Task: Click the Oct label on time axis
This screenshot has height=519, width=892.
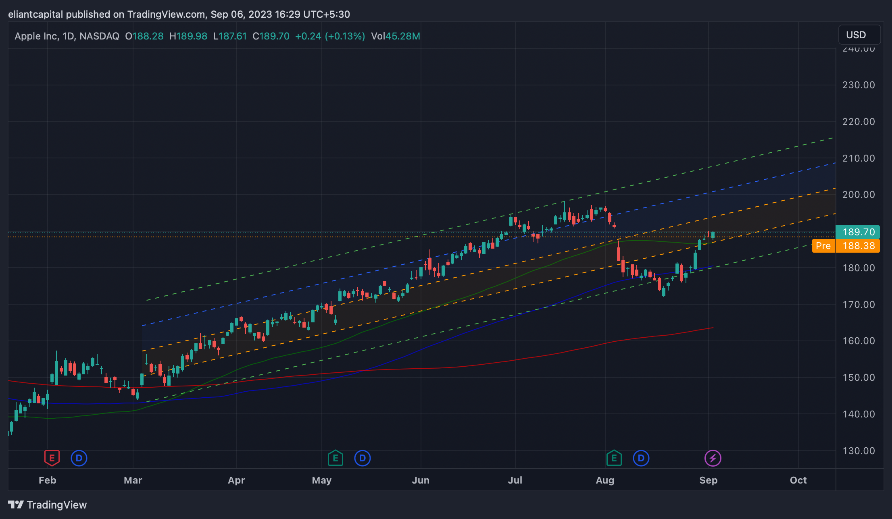Action: pos(798,480)
